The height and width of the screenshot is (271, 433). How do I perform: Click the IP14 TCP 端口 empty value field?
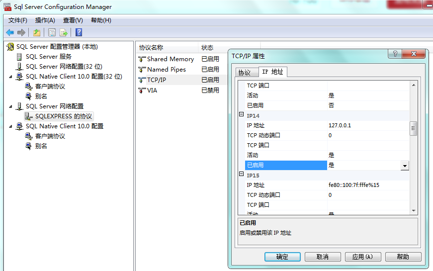point(368,145)
